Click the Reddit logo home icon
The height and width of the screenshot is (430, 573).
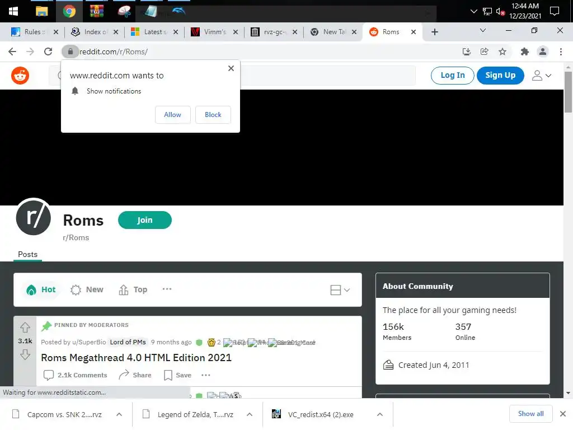pyautogui.click(x=20, y=76)
